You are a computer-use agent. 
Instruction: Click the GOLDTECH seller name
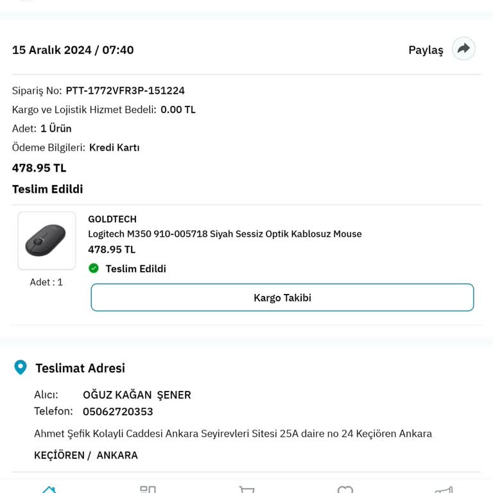(112, 219)
